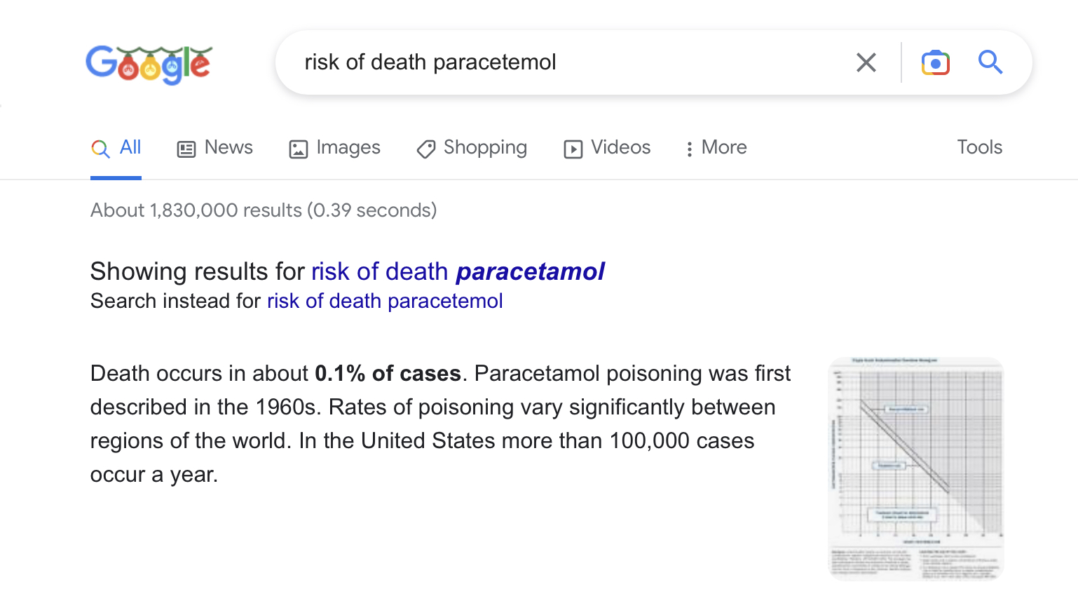Click the blue magnifying glass search icon
1078x608 pixels.
point(990,62)
